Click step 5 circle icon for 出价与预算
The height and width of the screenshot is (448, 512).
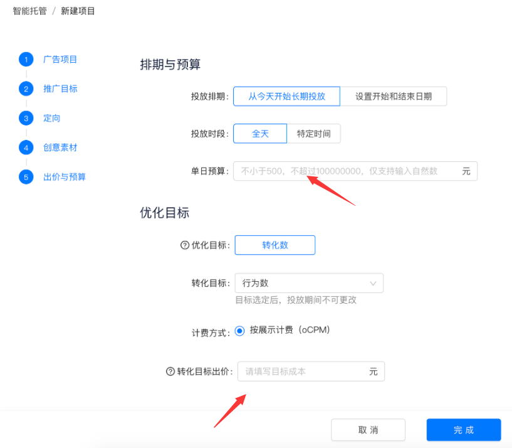click(26, 178)
